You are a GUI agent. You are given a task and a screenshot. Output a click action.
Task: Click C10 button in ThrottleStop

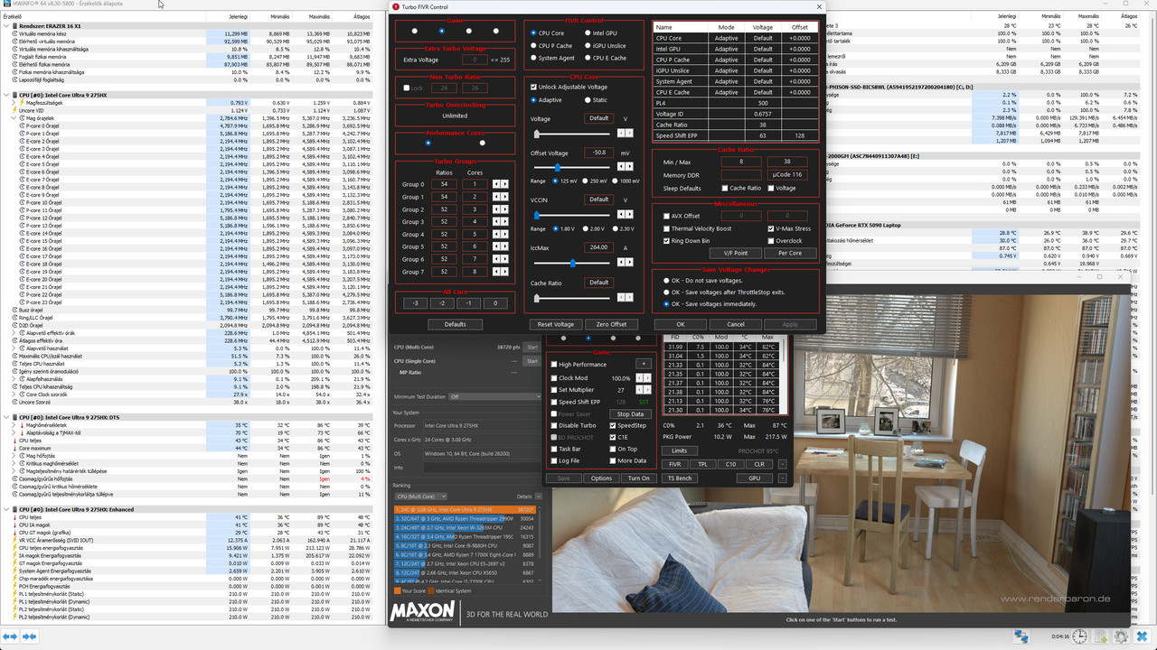(731, 464)
